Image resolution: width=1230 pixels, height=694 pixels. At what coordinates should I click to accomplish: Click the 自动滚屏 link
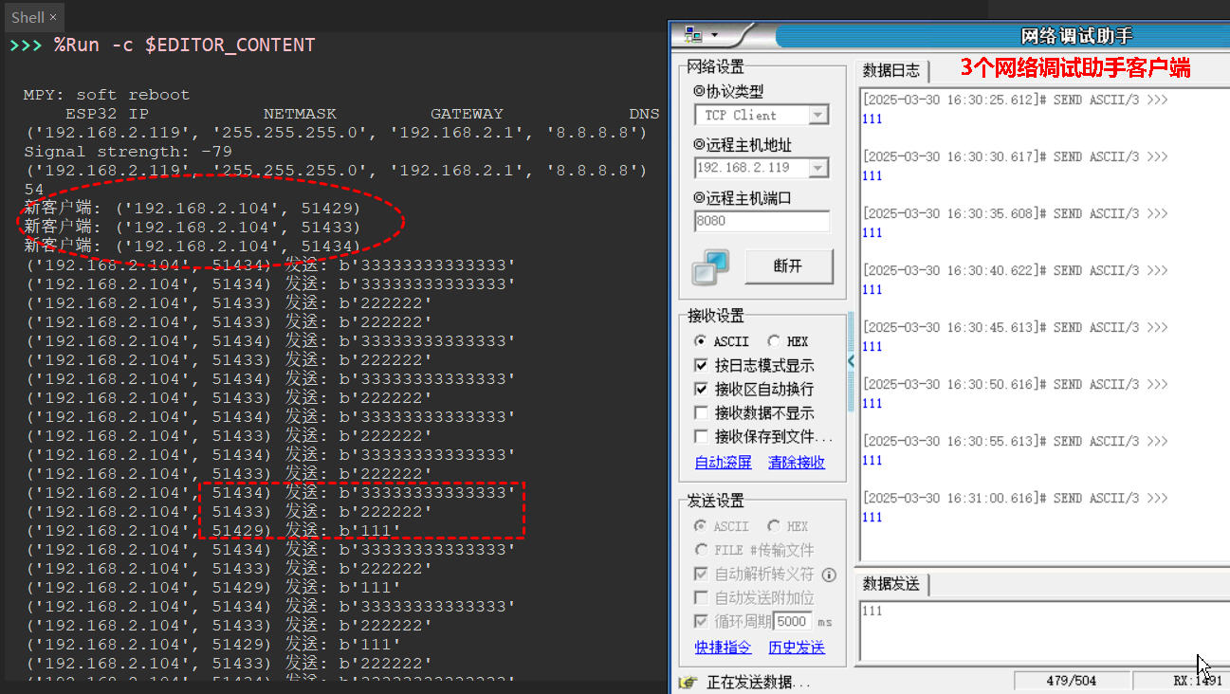[x=723, y=463]
